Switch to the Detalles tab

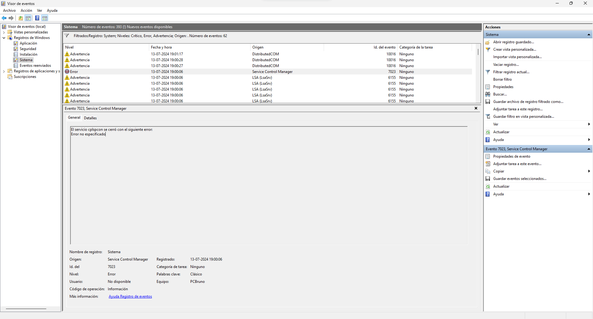(90, 118)
